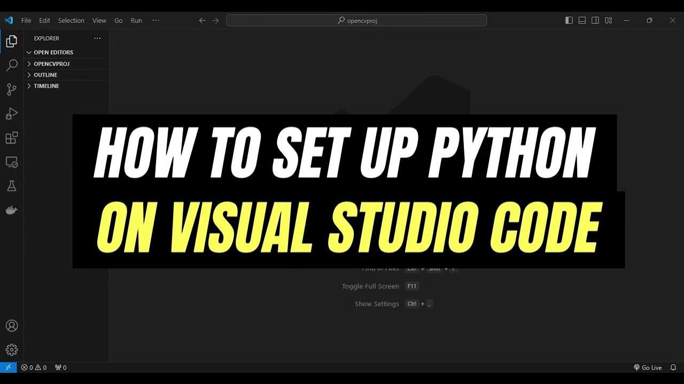Expand the Open Editors section
This screenshot has height=384, width=684.
click(66, 52)
